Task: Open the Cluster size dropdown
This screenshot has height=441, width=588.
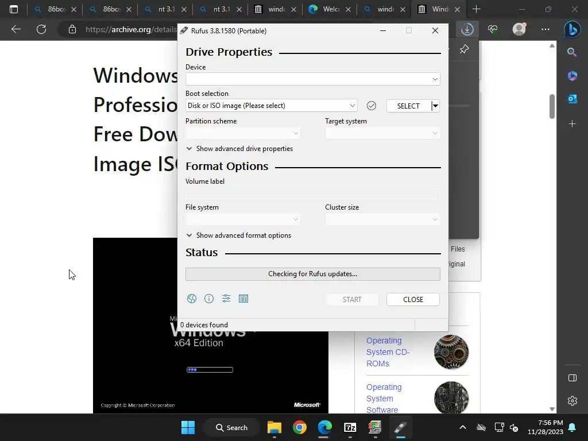Action: (x=382, y=219)
